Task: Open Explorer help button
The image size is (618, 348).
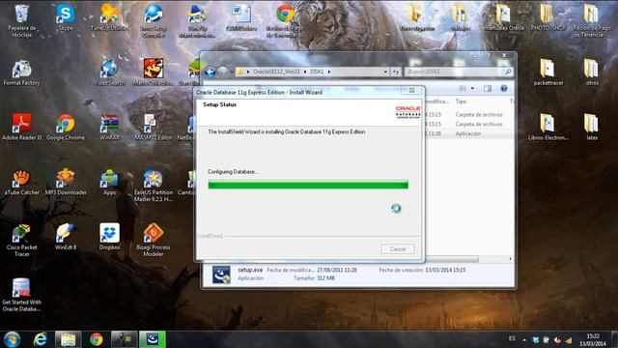Action: tap(504, 88)
